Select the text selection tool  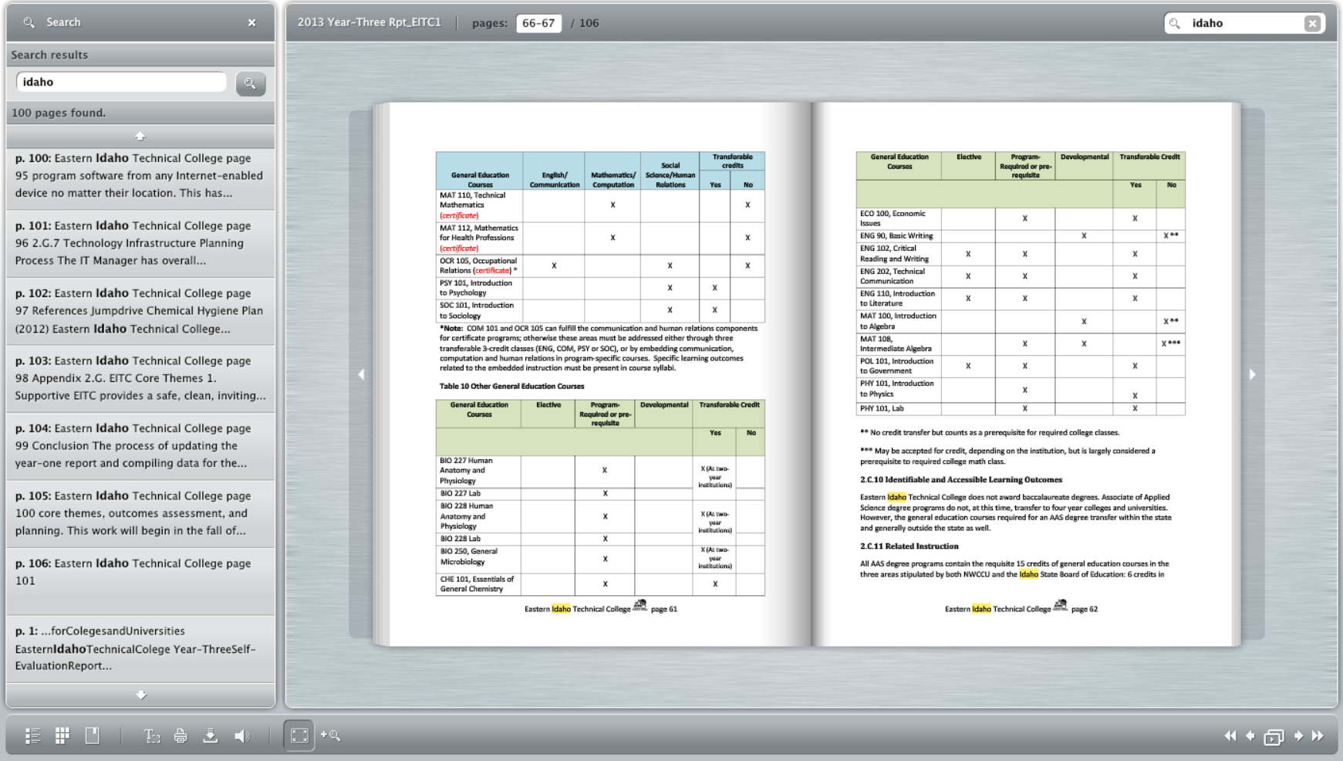tap(151, 736)
